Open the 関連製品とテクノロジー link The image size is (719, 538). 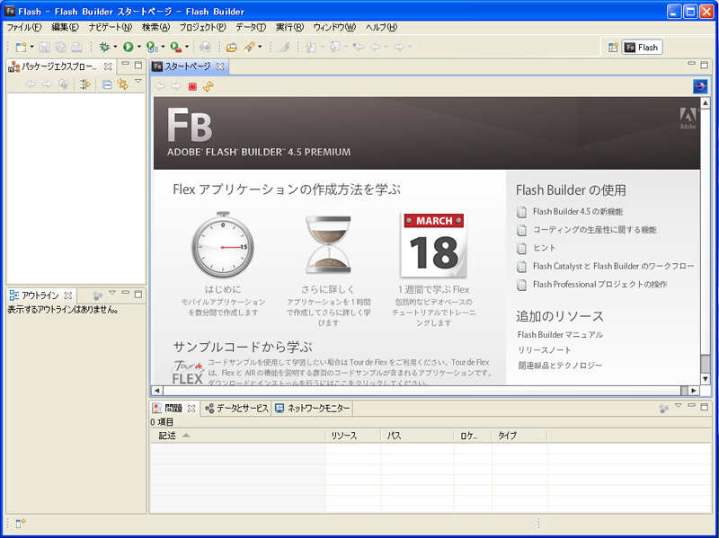[x=560, y=366]
